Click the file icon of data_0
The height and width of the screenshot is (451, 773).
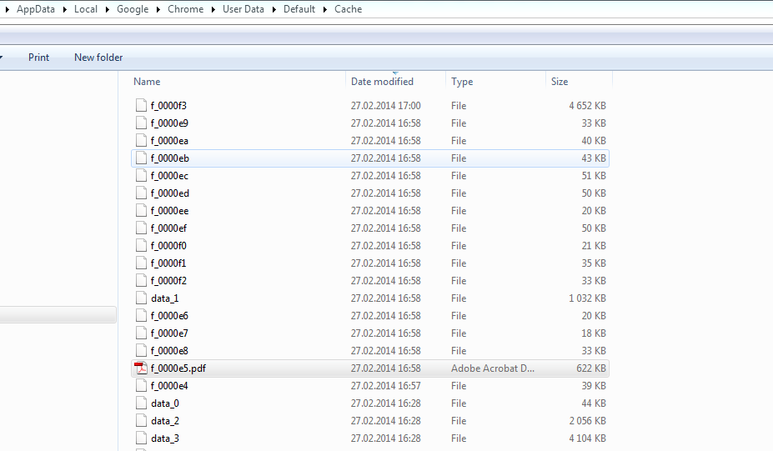click(141, 403)
